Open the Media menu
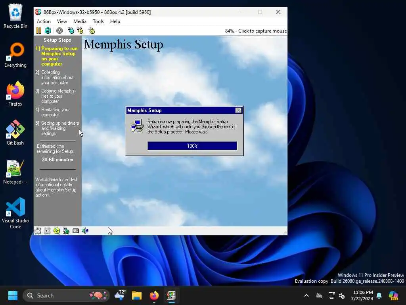The height and width of the screenshot is (305, 406). [80, 21]
